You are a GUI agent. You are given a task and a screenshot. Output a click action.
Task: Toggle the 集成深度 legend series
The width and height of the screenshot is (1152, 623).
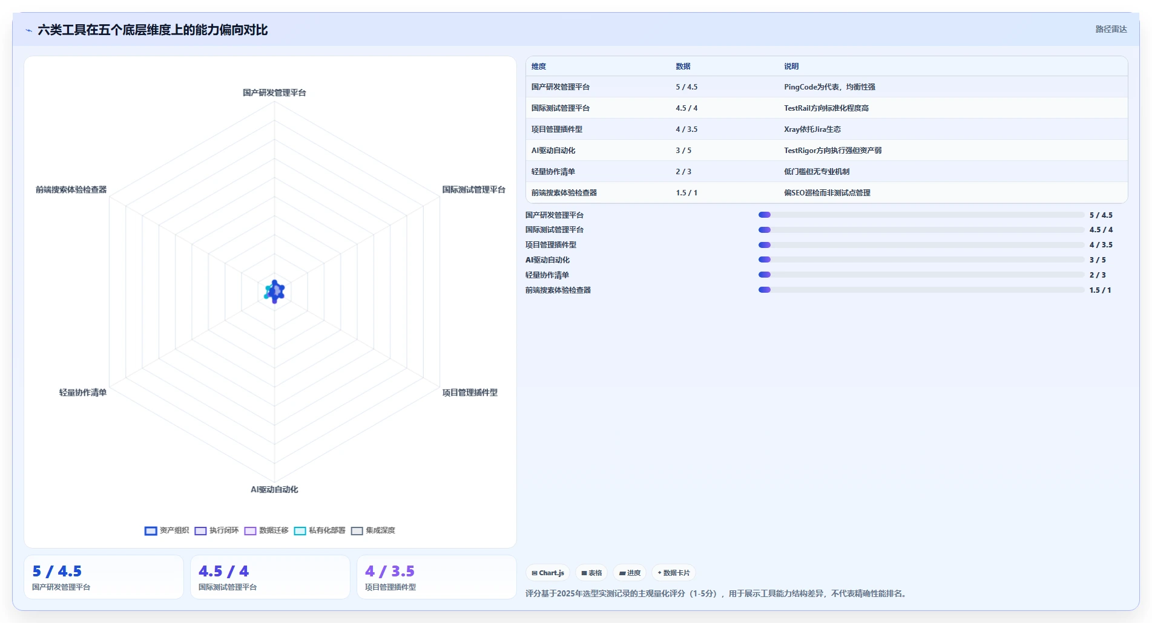[373, 530]
